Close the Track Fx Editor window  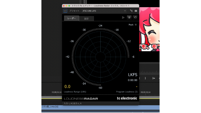(x=64, y=6)
